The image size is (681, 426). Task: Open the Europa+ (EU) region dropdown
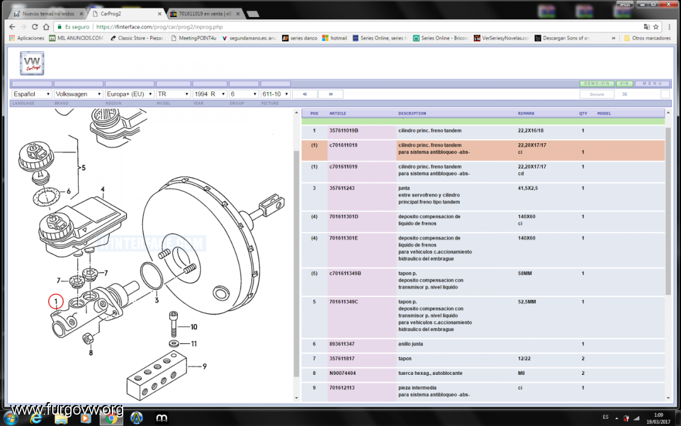(129, 94)
